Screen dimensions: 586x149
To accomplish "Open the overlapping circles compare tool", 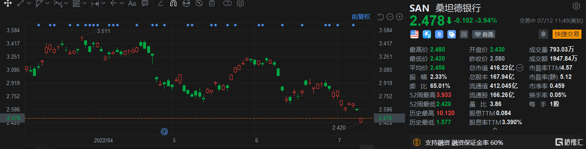I will coord(227,4).
